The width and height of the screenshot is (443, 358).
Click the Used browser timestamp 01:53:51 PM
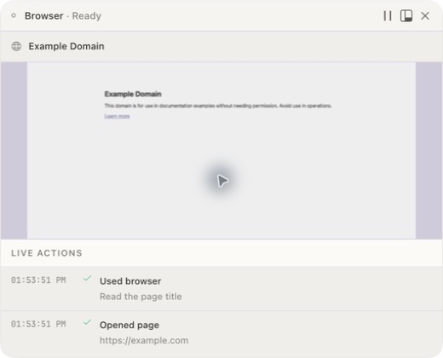pyautogui.click(x=38, y=280)
